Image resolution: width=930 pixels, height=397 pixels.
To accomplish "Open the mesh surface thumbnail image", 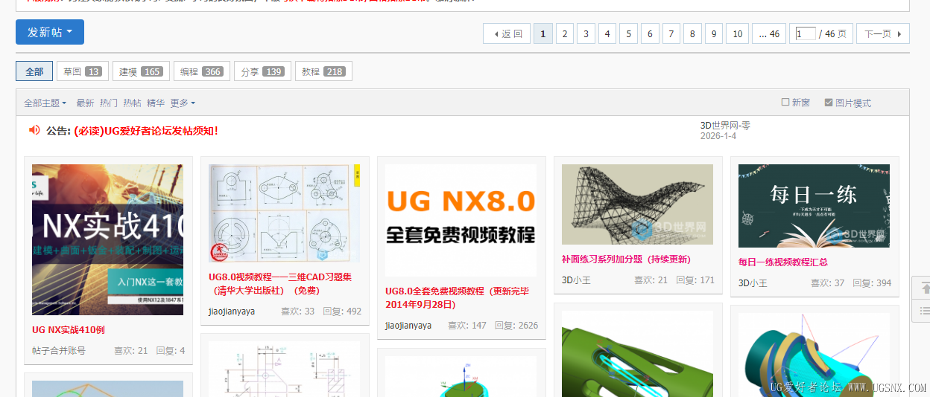I will click(637, 204).
